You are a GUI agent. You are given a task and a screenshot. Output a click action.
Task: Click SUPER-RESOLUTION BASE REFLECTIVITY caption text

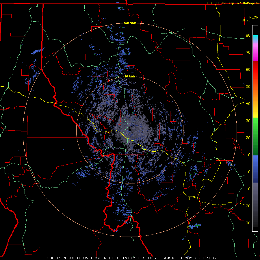[91, 258]
